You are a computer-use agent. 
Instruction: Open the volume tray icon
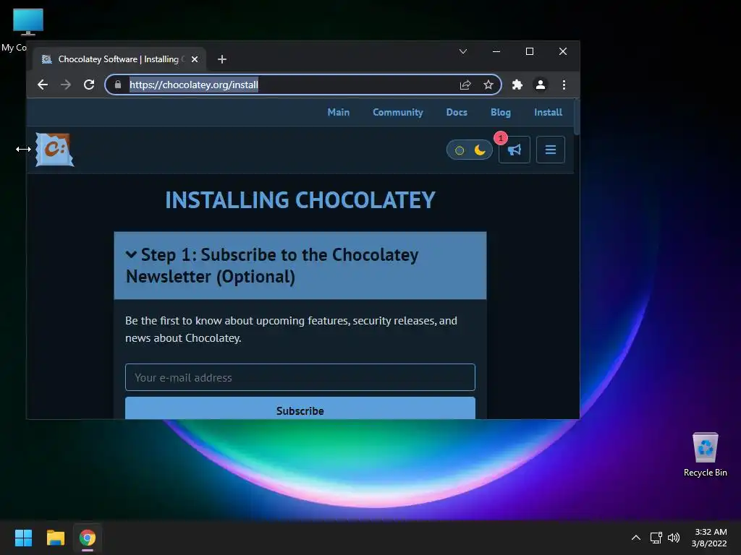pos(674,538)
